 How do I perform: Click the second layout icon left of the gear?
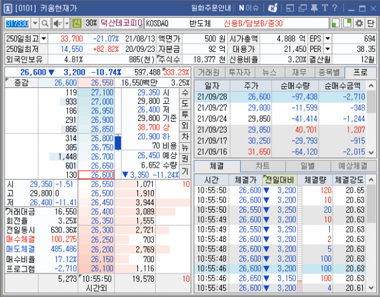click(x=347, y=23)
